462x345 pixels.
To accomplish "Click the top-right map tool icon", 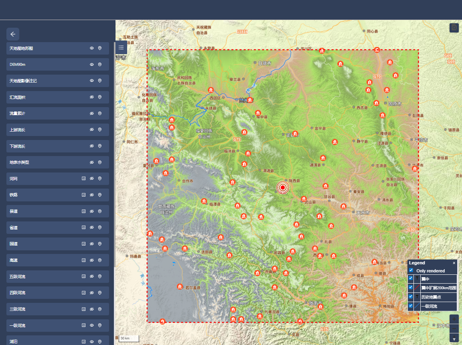I will pyautogui.click(x=454, y=28).
